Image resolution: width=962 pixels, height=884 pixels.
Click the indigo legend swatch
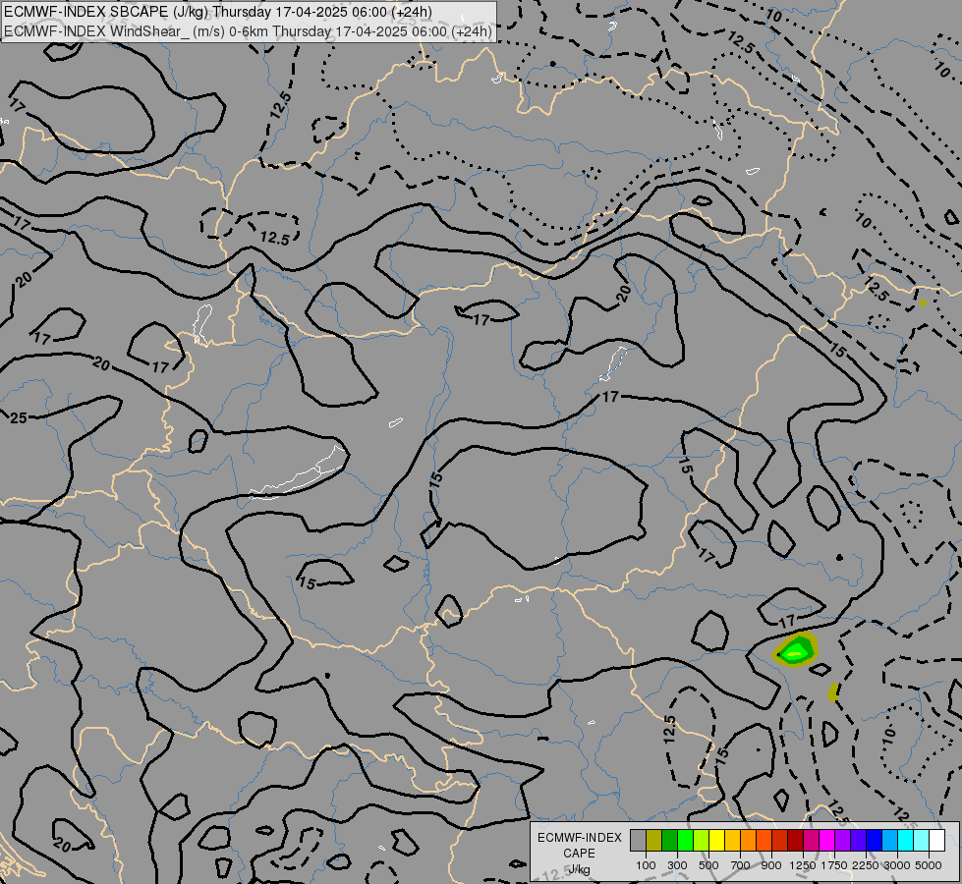[858, 841]
